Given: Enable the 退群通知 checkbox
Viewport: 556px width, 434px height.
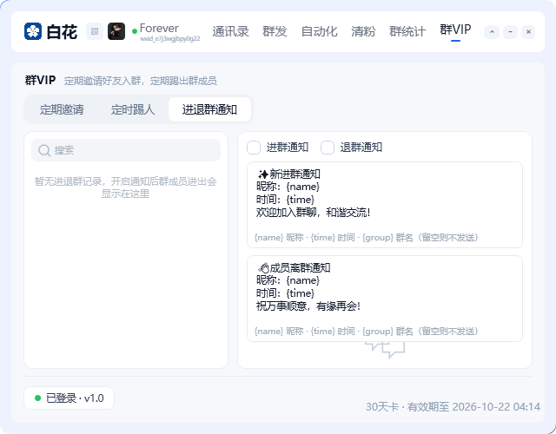Looking at the screenshot, I should pyautogui.click(x=328, y=148).
